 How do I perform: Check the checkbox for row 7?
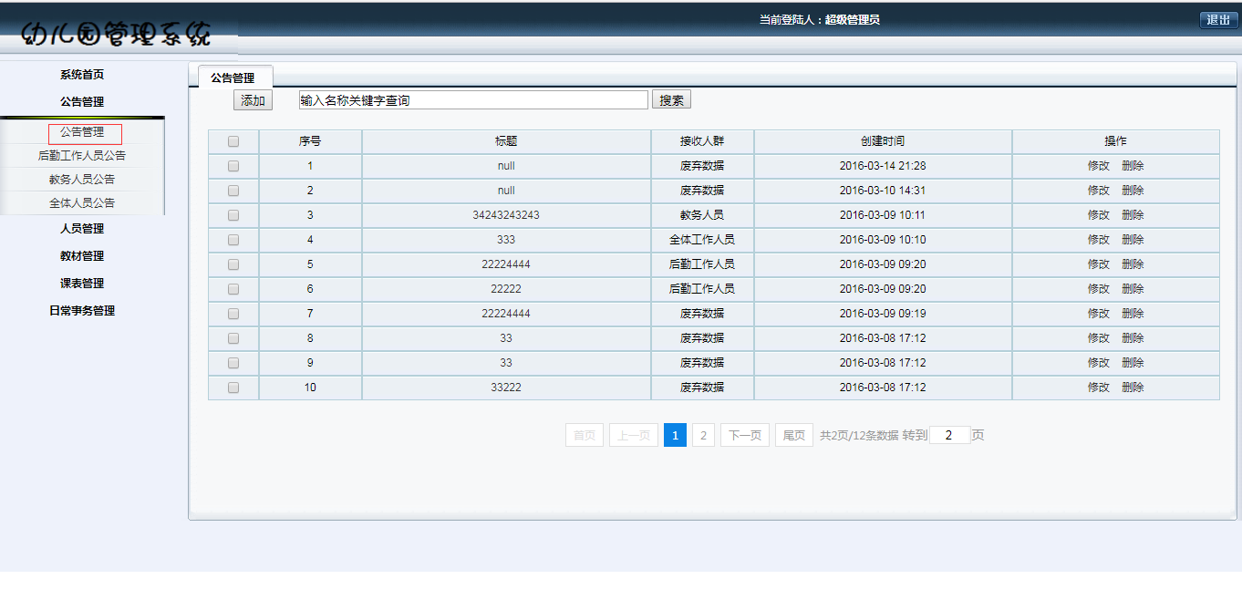pyautogui.click(x=233, y=314)
